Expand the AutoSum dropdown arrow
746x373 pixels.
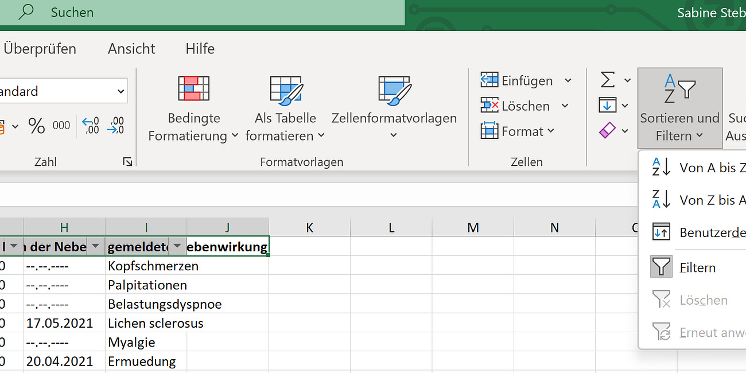(627, 81)
